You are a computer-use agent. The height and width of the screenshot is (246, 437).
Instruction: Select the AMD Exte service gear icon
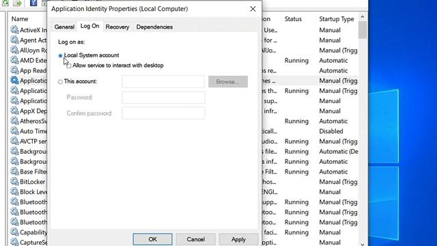tap(14, 60)
